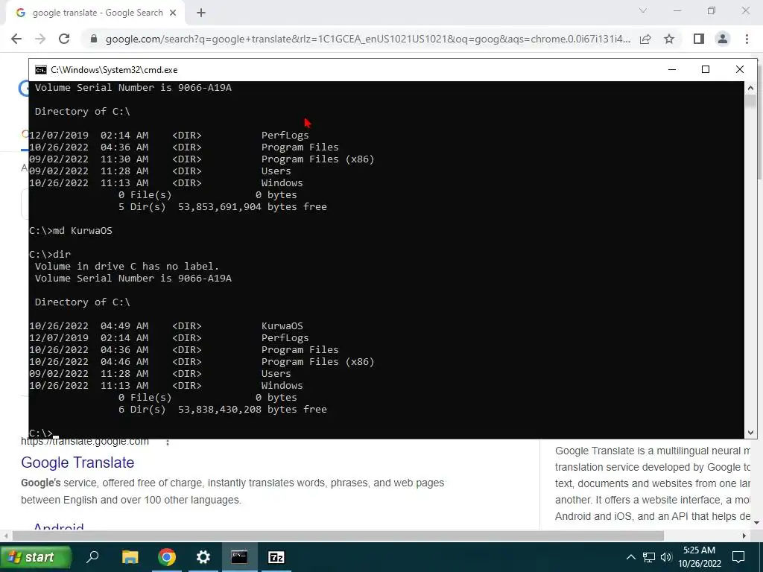763x572 pixels.
Task: Click cmd scrollbar up arrow
Action: (750, 88)
